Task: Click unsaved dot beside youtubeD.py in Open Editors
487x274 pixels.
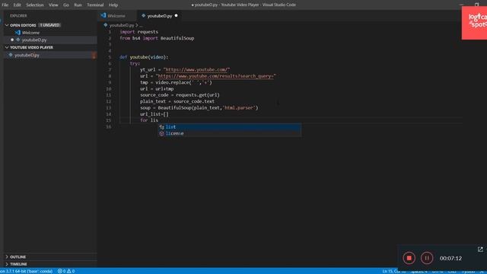Action: click(x=12, y=40)
